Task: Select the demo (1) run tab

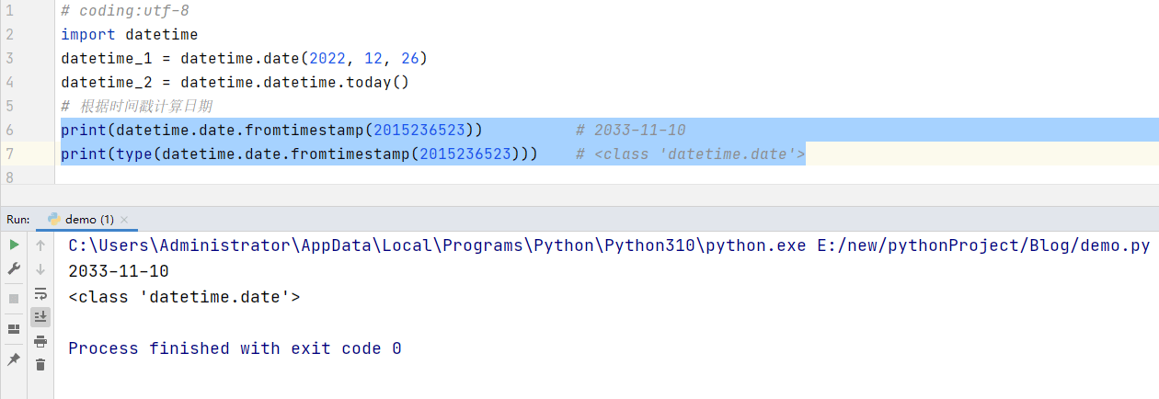Action: (89, 220)
